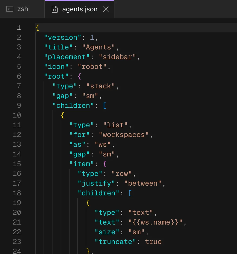Click the "title" key on line 3
237x254 pixels.
tap(58, 47)
